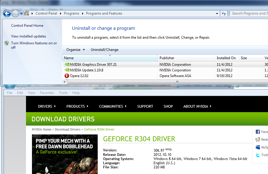
Task: Click GeForce R304 Driver breadcrumb link
Action: pyautogui.click(x=99, y=129)
